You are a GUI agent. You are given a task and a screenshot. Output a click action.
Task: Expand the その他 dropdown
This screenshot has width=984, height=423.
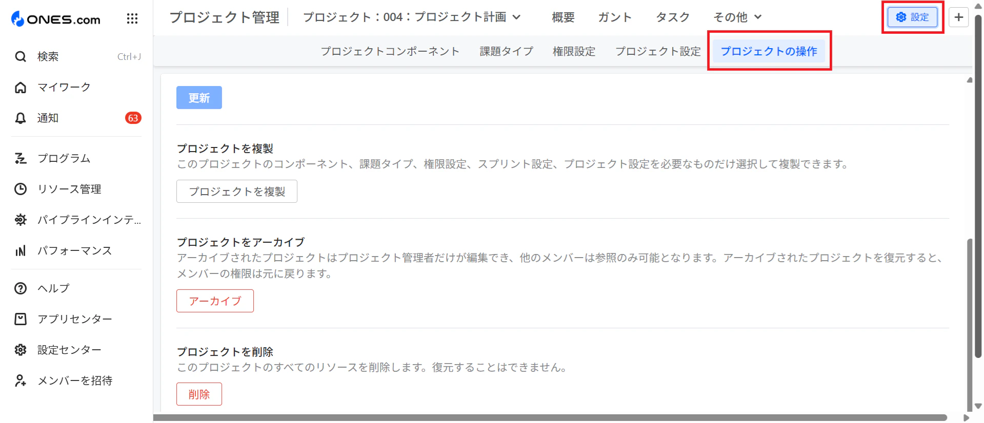coord(737,17)
